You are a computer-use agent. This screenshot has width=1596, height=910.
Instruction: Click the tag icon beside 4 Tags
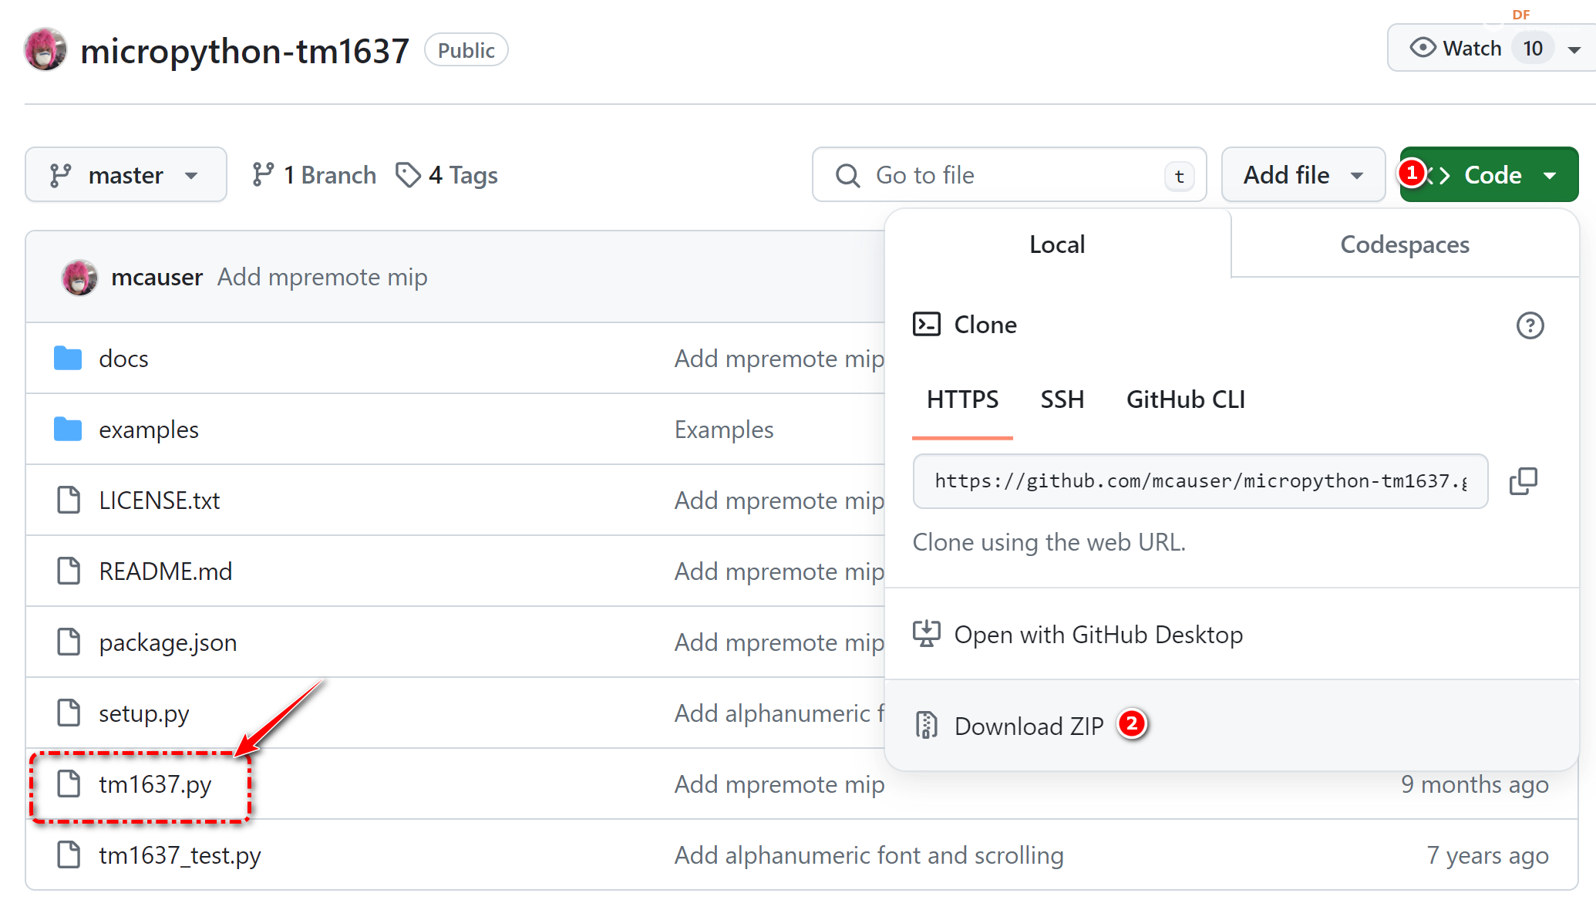pos(408,175)
